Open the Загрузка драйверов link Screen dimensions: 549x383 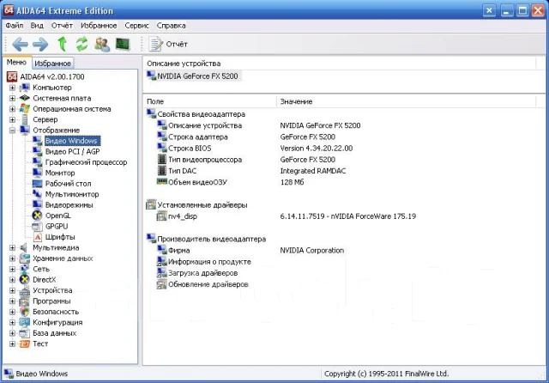click(x=202, y=273)
